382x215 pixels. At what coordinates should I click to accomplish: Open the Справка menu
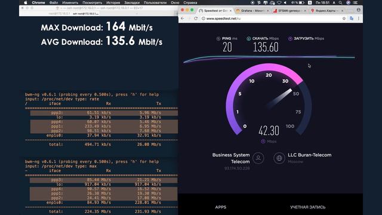pyautogui.click(x=190, y=2)
